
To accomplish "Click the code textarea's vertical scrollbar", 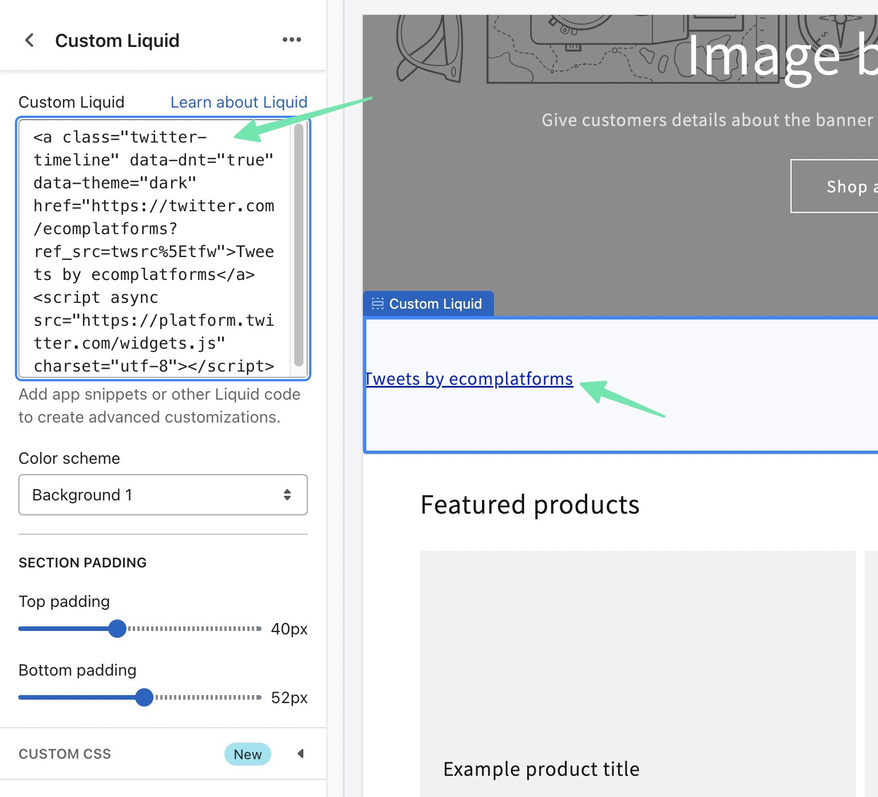I will tap(298, 246).
